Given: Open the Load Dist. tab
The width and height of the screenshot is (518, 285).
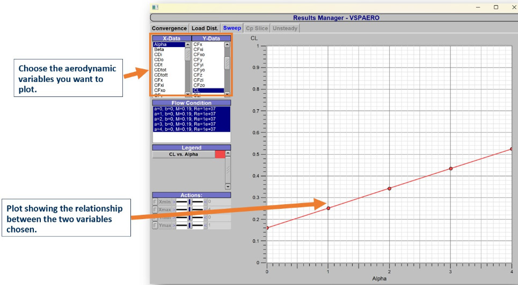Looking at the screenshot, I should coord(205,28).
